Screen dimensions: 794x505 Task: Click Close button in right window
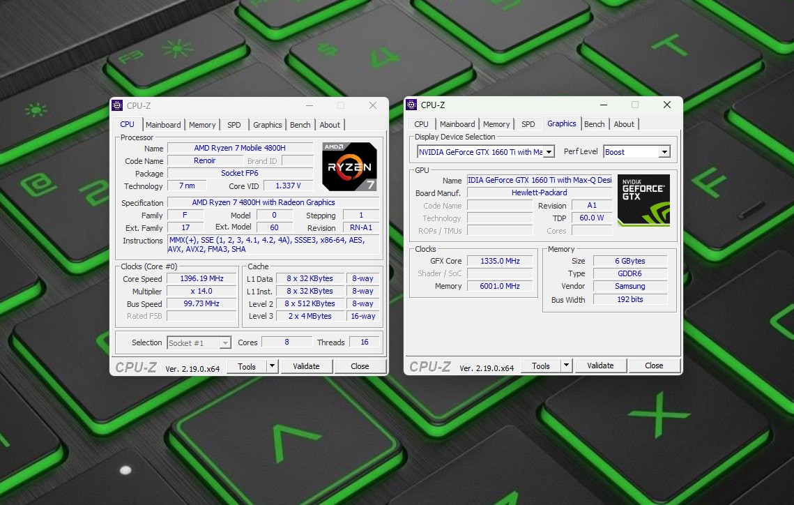(655, 365)
